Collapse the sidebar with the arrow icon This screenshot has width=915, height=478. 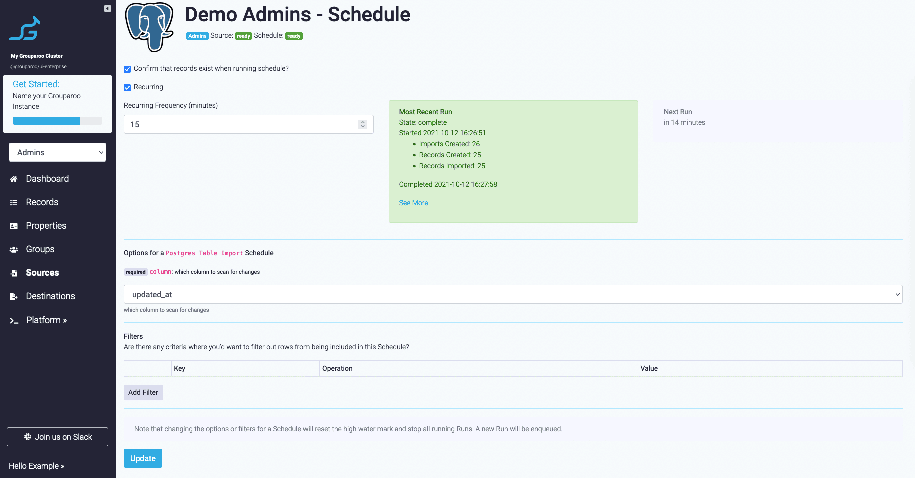(x=107, y=8)
